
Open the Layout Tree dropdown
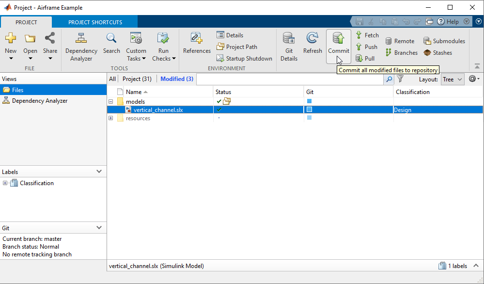click(453, 79)
